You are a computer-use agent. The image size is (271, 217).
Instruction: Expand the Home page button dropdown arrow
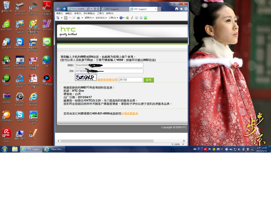61,18
